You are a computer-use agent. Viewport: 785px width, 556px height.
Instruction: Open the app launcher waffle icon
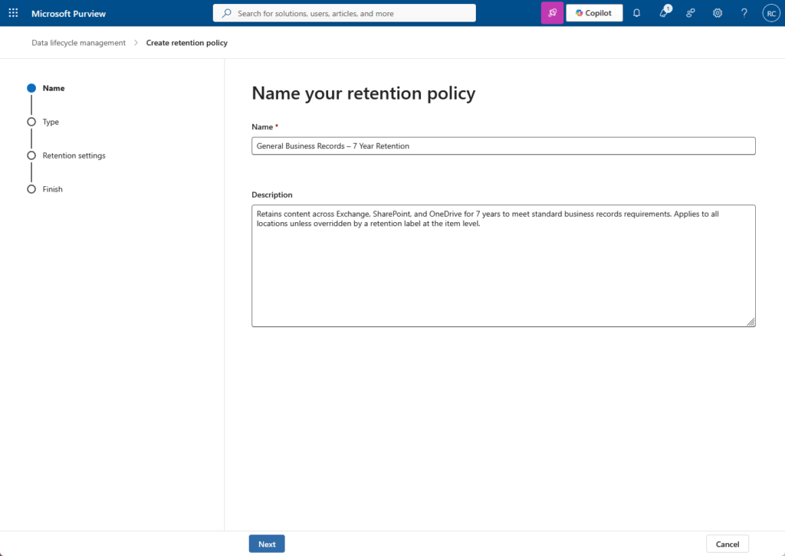tap(14, 13)
